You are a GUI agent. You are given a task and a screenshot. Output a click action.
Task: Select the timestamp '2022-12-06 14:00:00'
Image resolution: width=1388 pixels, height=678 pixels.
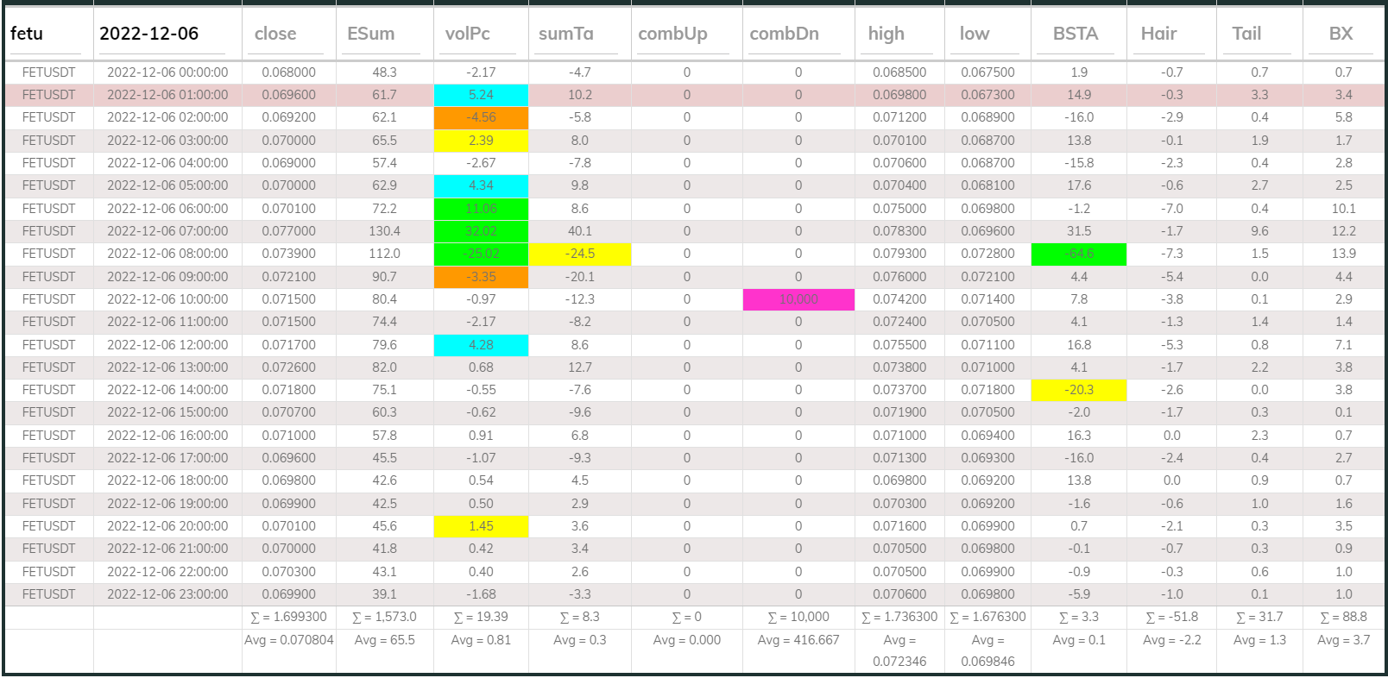pyautogui.click(x=167, y=390)
